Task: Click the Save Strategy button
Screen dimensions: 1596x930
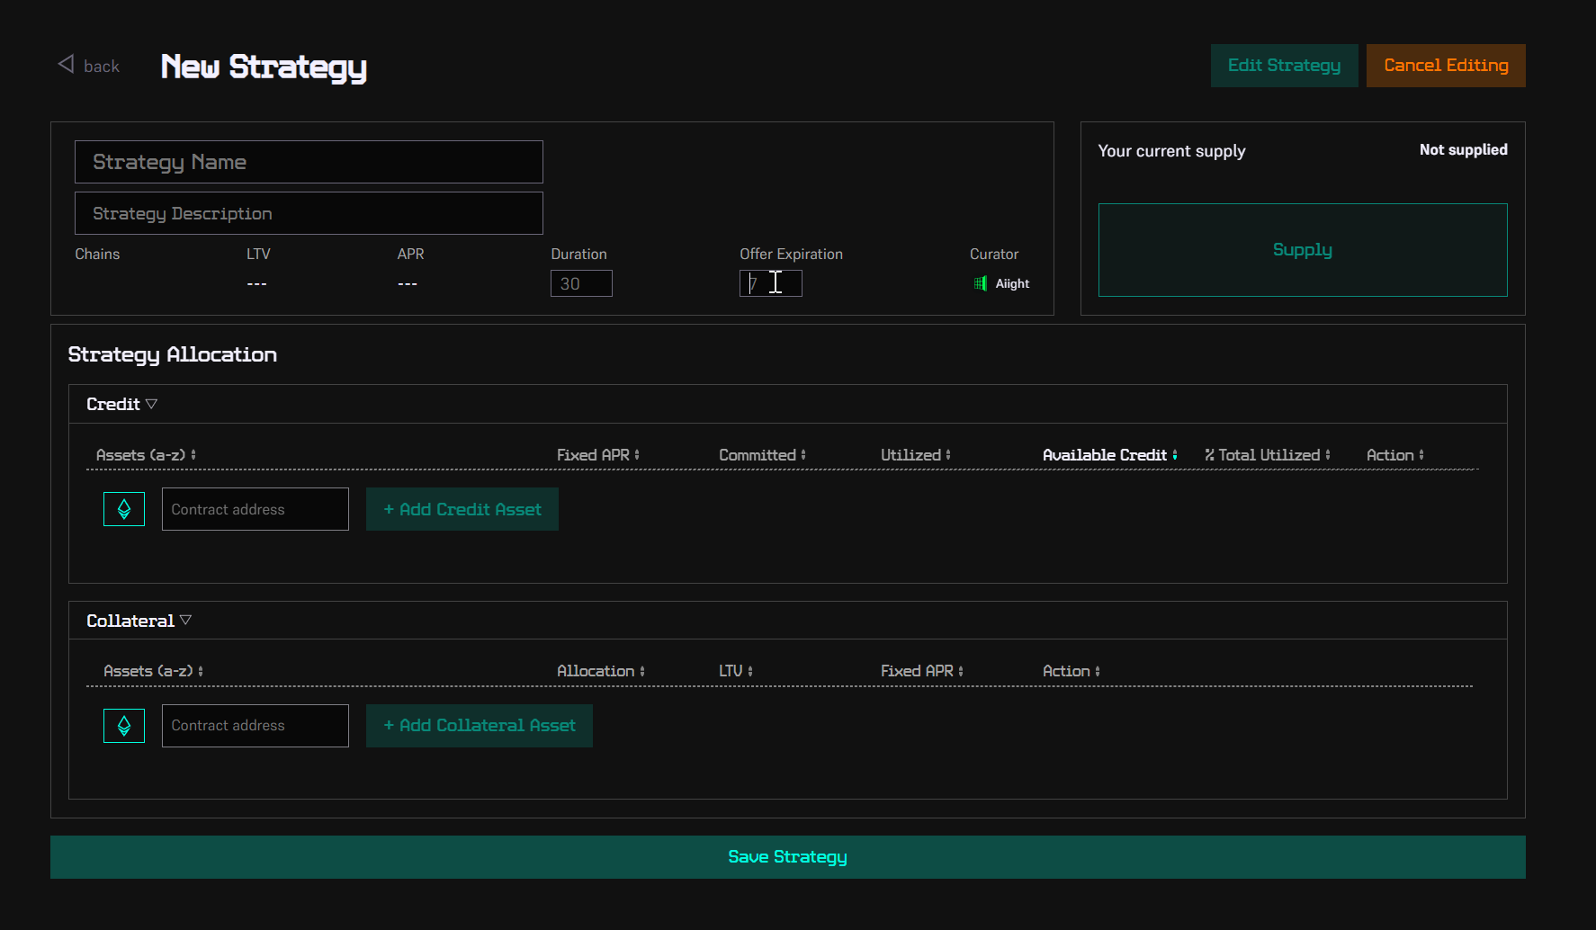Action: click(787, 857)
